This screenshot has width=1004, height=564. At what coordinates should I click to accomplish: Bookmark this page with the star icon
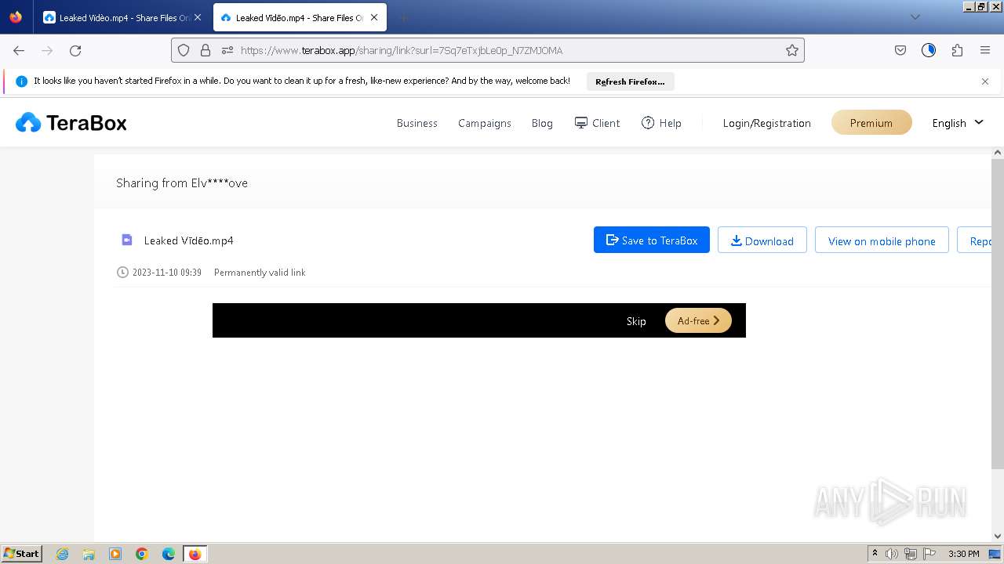[792, 50]
